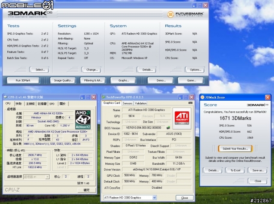The height and width of the screenshot is (204, 274).
Task: Open the 主機板 mainboard tab in CPU-Z
Action: (30, 104)
